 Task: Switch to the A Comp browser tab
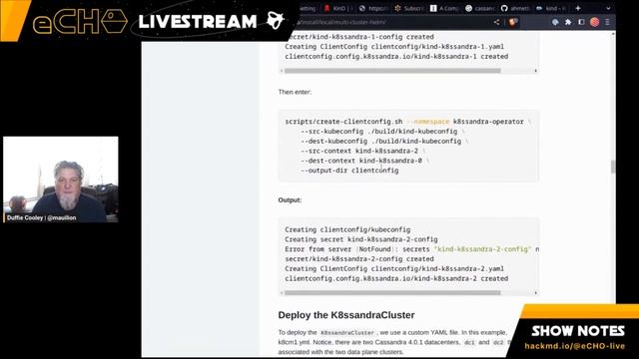(x=444, y=8)
